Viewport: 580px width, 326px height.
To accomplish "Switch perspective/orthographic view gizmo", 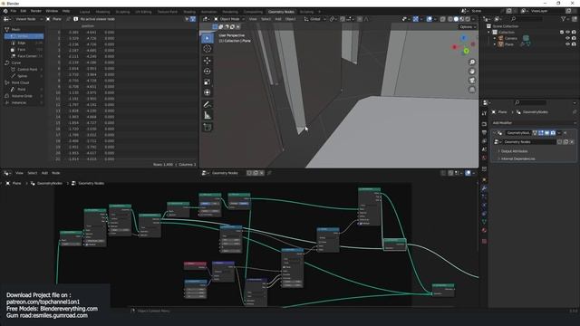I will [x=472, y=90].
